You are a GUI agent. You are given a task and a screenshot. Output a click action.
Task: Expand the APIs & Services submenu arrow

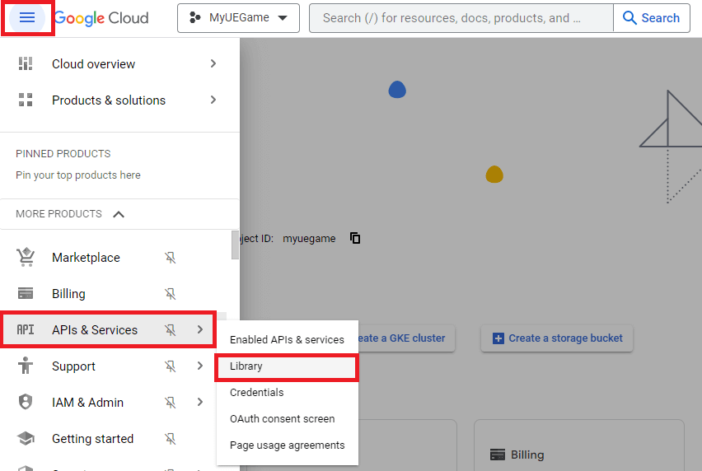click(200, 329)
